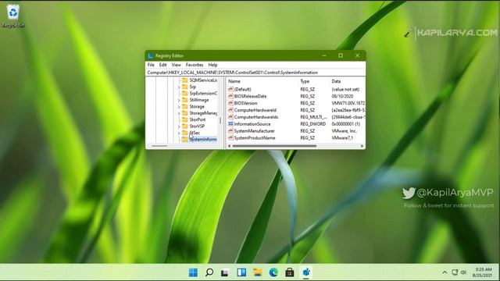Click the tree pane horizontal scrollbar
The image size is (500, 281).
(159, 146)
